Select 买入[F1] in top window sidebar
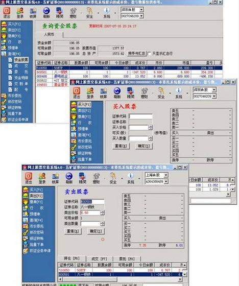The width and height of the screenshot is (239, 286). (x=14, y=24)
